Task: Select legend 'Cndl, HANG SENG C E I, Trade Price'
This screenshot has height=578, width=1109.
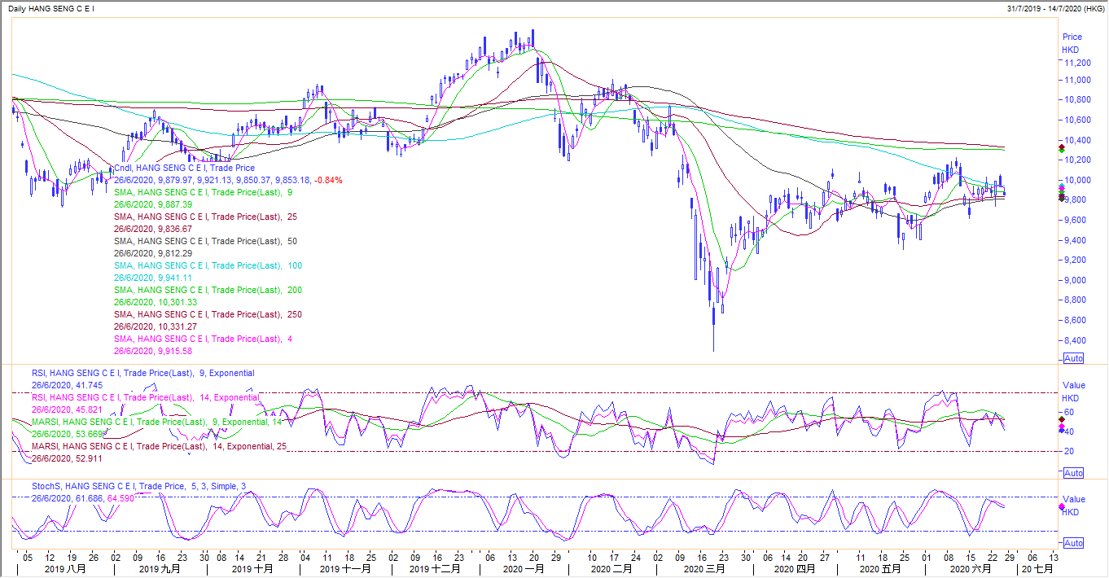Action: (184, 168)
